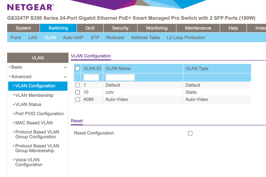Open VLAN Membership page
Image resolution: width=266 pixels, height=177 pixels.
click(34, 95)
